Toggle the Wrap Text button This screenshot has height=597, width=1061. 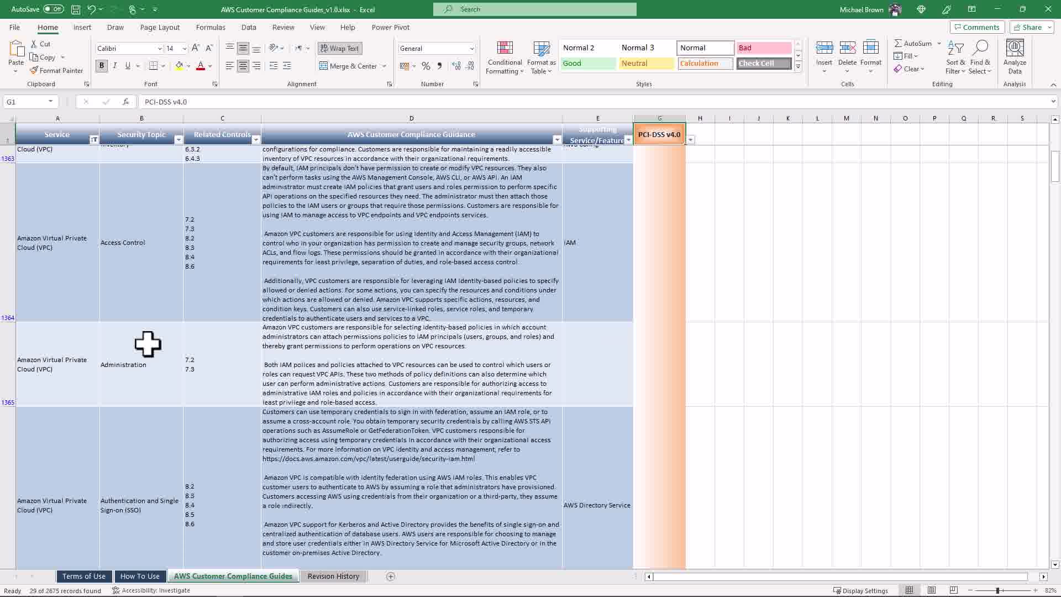point(339,49)
